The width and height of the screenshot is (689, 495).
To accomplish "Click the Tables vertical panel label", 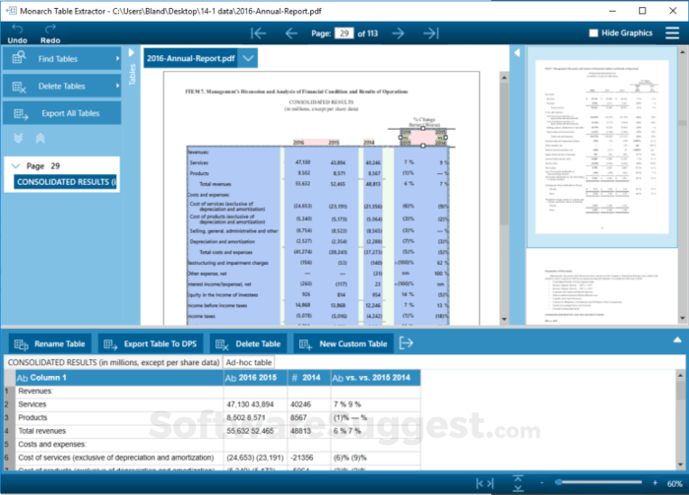I will coord(132,74).
